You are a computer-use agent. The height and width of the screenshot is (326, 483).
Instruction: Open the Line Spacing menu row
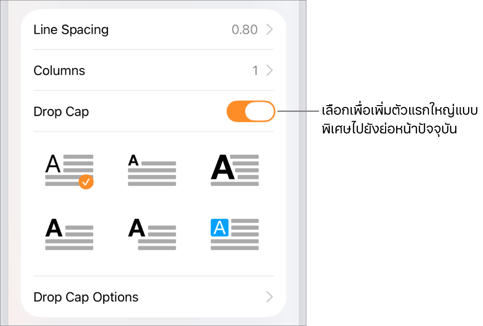pos(145,29)
